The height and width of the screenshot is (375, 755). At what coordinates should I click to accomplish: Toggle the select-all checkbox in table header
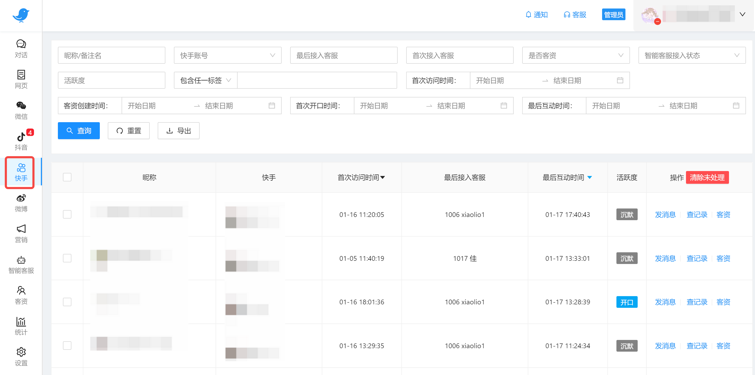click(67, 177)
